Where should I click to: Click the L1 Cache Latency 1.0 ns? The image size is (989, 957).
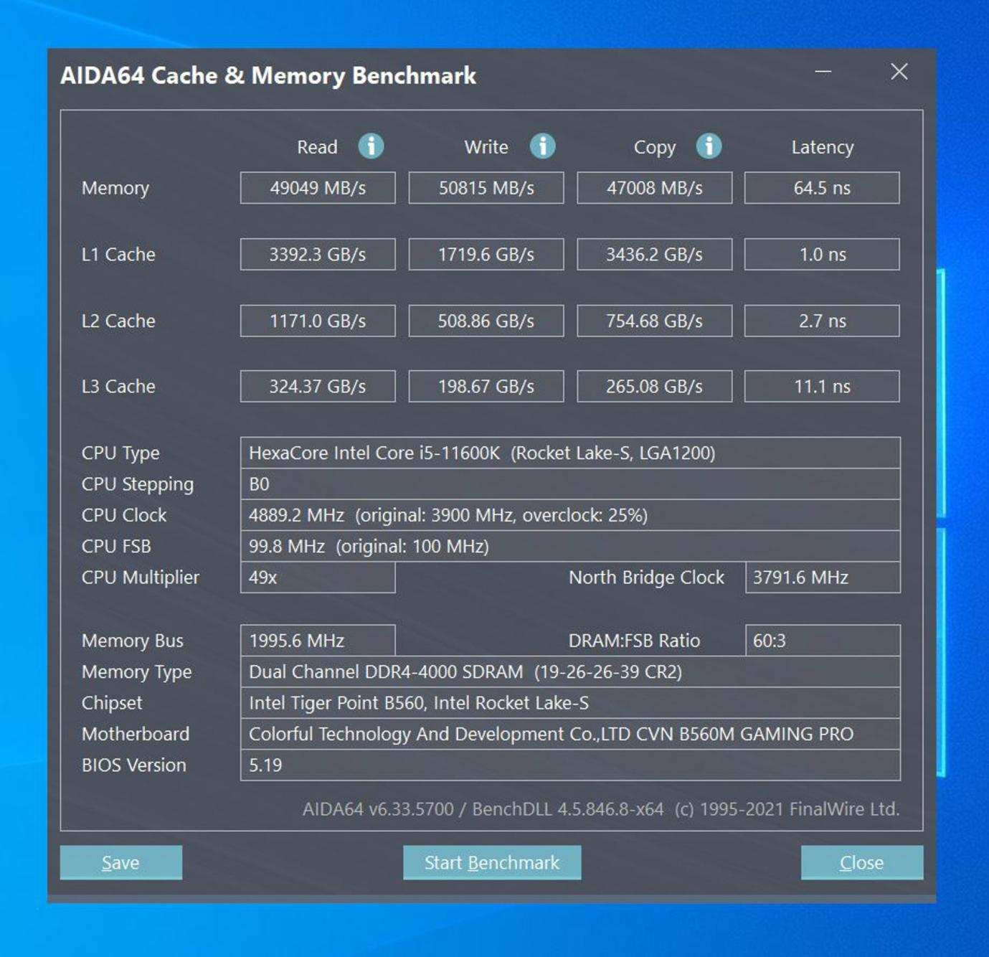click(822, 255)
